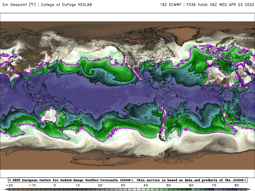This screenshot has width=255, height=191.
Task: Click the "80" color scale label
Action: (x=237, y=185)
